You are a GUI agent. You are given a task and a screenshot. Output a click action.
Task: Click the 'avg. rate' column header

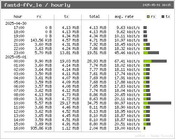click(124, 17)
